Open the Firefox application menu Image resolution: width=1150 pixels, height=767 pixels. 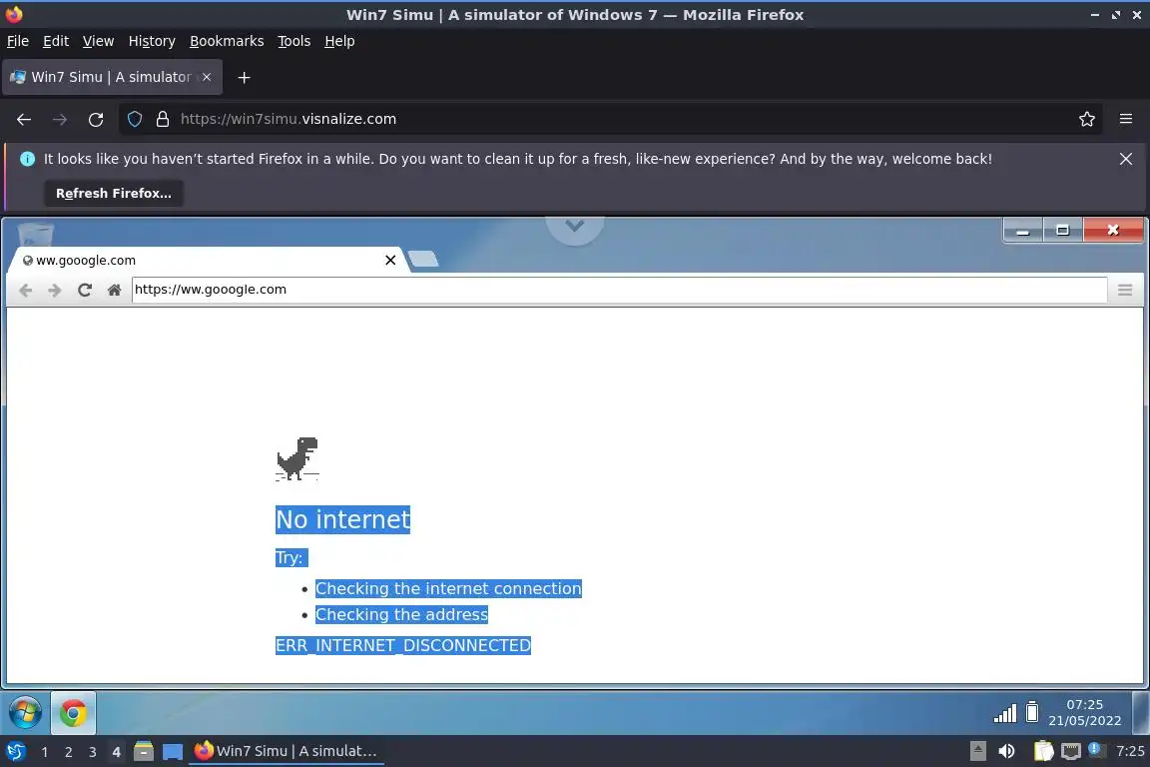pyautogui.click(x=1126, y=119)
